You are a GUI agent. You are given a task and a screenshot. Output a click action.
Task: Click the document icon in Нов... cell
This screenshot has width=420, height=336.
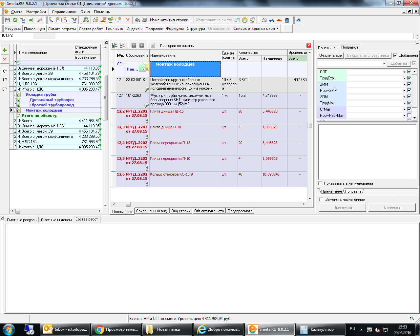point(143,68)
